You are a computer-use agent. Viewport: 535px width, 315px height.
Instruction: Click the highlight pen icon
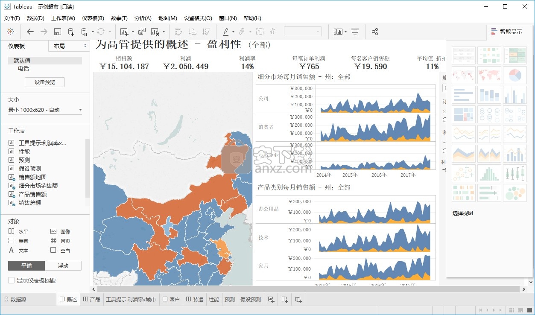(x=226, y=32)
